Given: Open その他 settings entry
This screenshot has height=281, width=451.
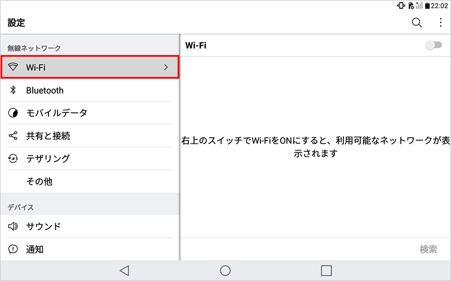Looking at the screenshot, I should pos(90,182).
